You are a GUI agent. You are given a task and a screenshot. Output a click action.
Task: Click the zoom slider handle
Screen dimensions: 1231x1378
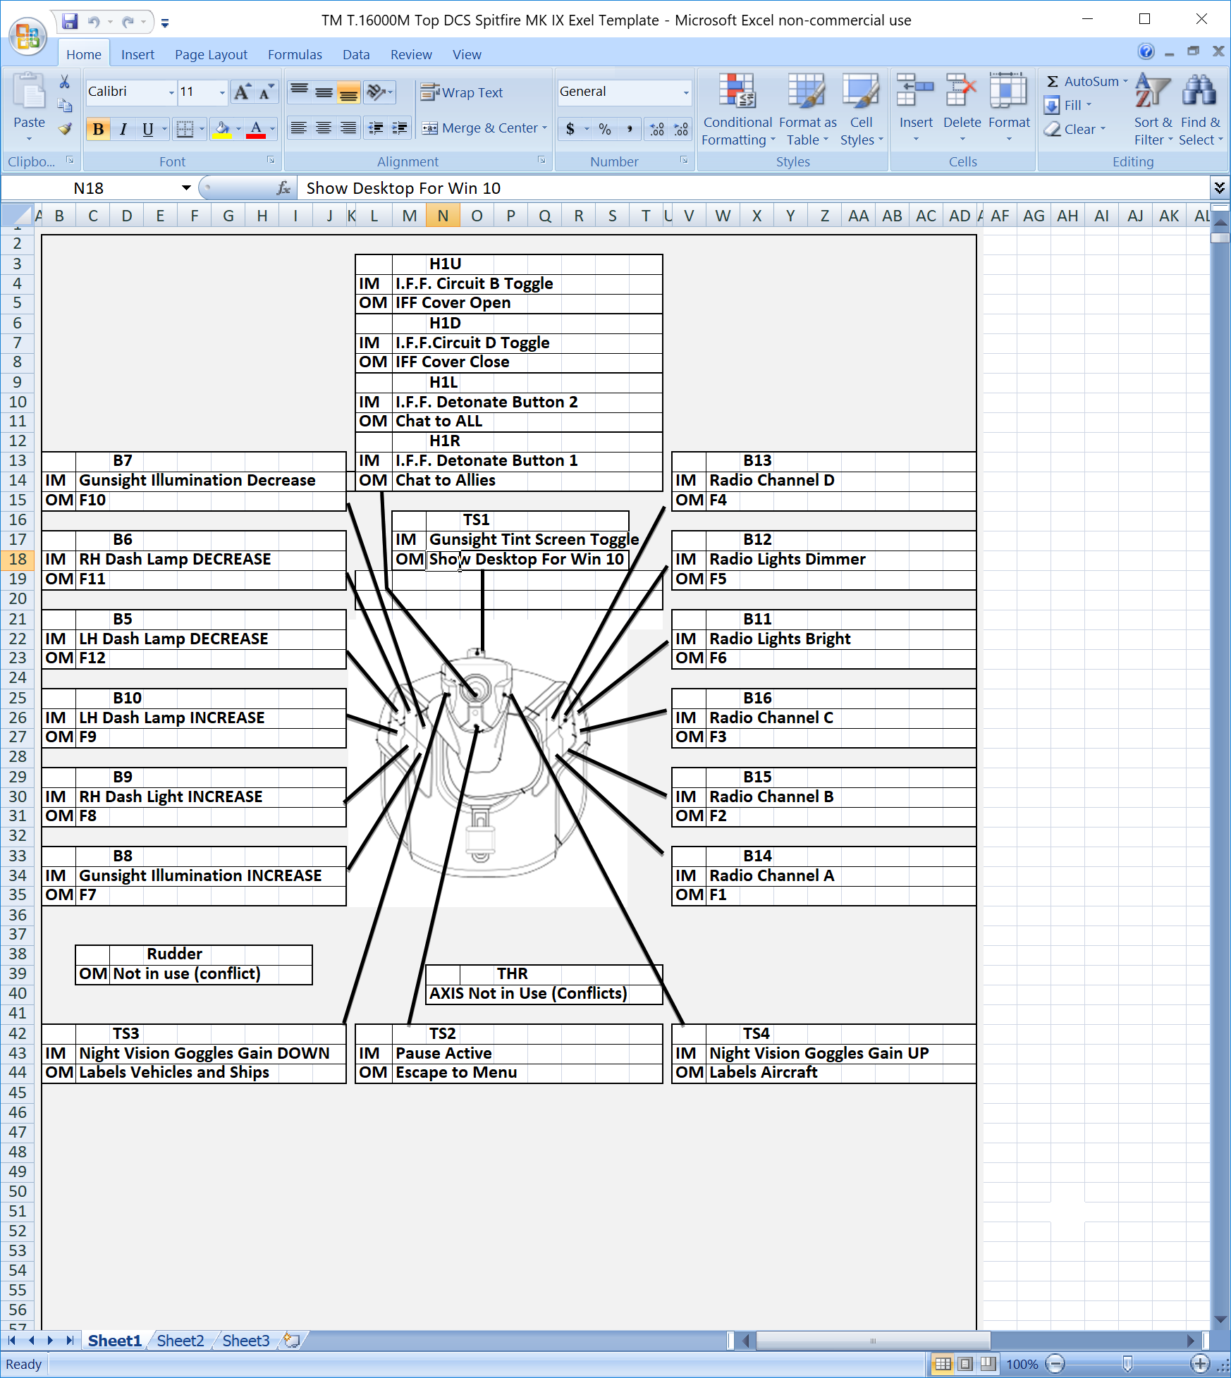[x=1127, y=1363]
